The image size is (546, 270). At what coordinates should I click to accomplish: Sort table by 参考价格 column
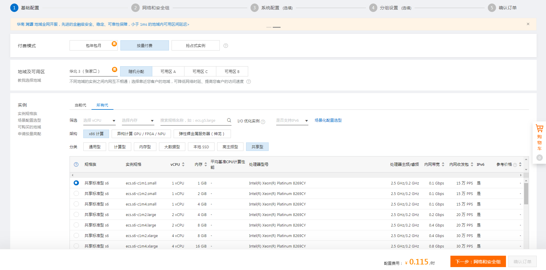520,164
